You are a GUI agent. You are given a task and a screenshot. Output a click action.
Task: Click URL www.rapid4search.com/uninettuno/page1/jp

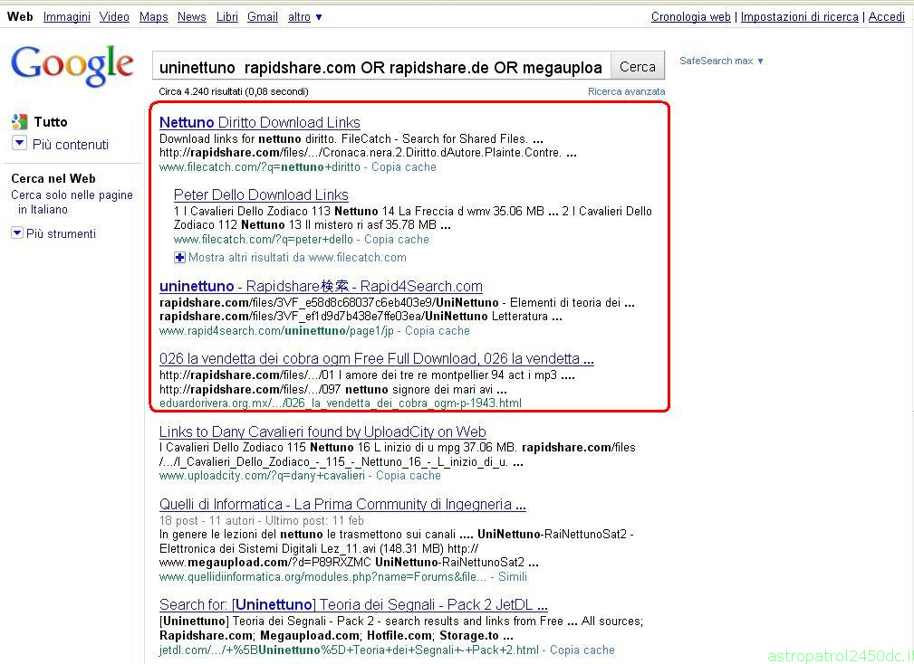click(276, 330)
